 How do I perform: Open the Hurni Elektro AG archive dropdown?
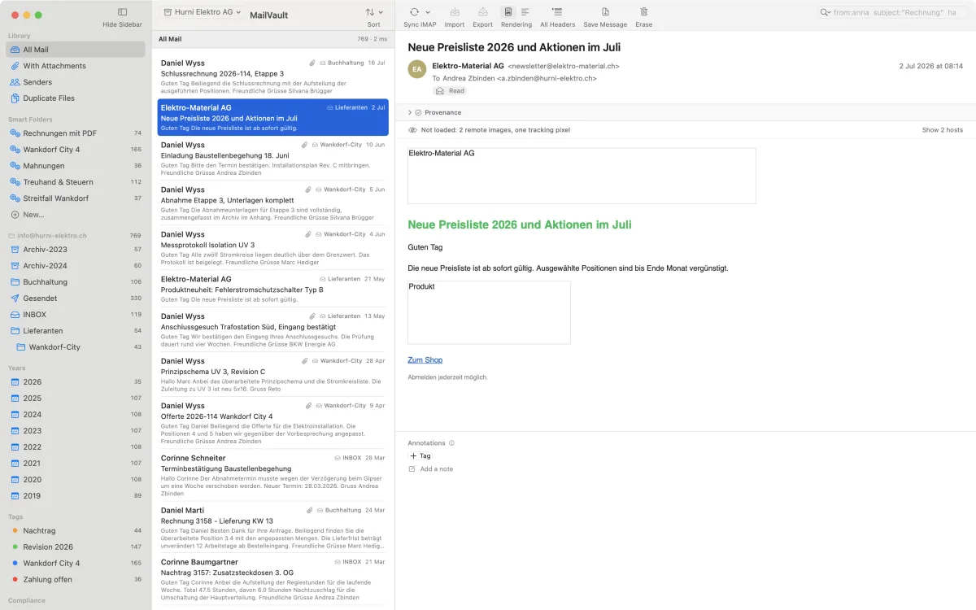[x=202, y=12]
